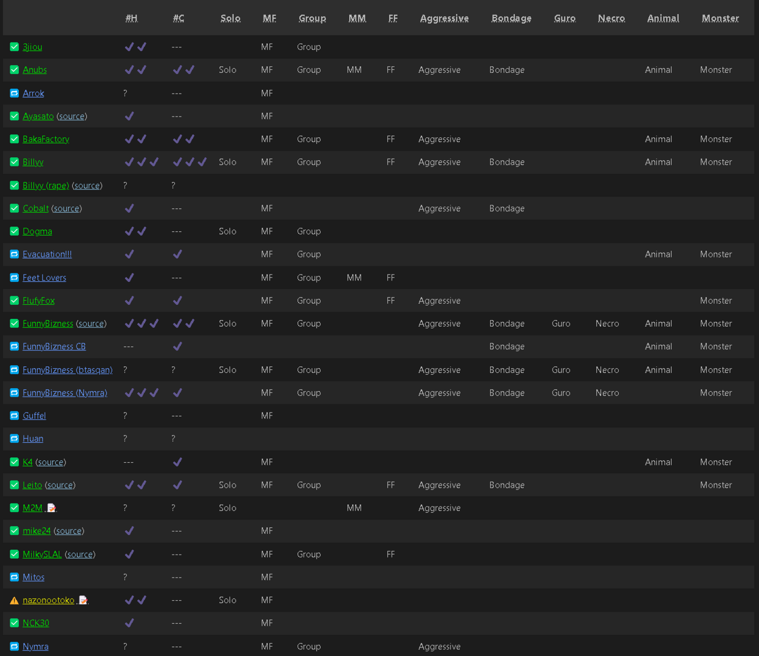The width and height of the screenshot is (759, 656).
Task: Open the Feet Lovers link
Action: tap(44, 278)
